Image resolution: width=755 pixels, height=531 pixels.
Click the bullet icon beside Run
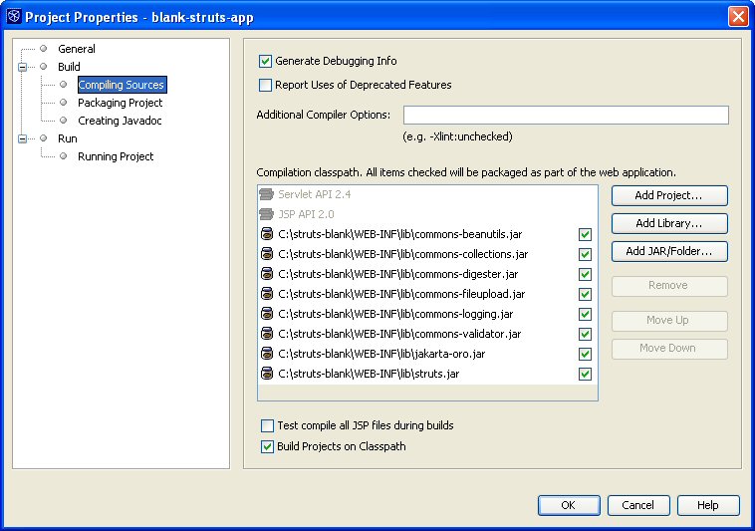(x=44, y=138)
